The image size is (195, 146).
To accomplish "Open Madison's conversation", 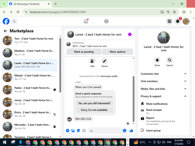I will point(30,53).
